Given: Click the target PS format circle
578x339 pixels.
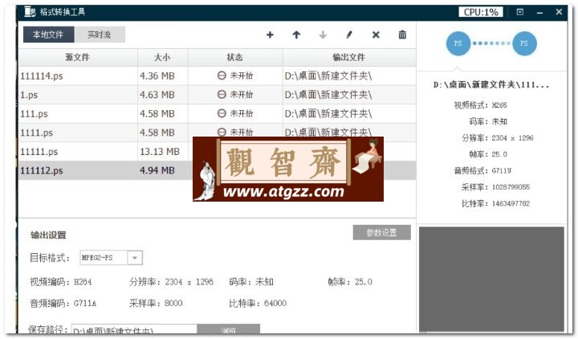Looking at the screenshot, I should (523, 43).
